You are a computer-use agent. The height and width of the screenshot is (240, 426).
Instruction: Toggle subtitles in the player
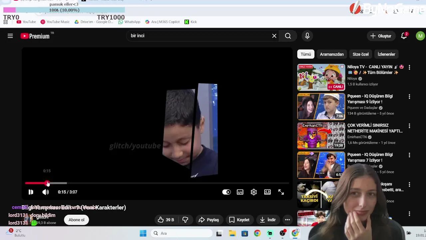(x=240, y=192)
